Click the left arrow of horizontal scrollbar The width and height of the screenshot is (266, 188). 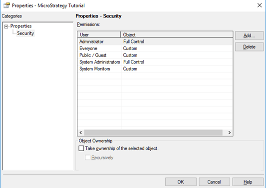click(x=81, y=132)
